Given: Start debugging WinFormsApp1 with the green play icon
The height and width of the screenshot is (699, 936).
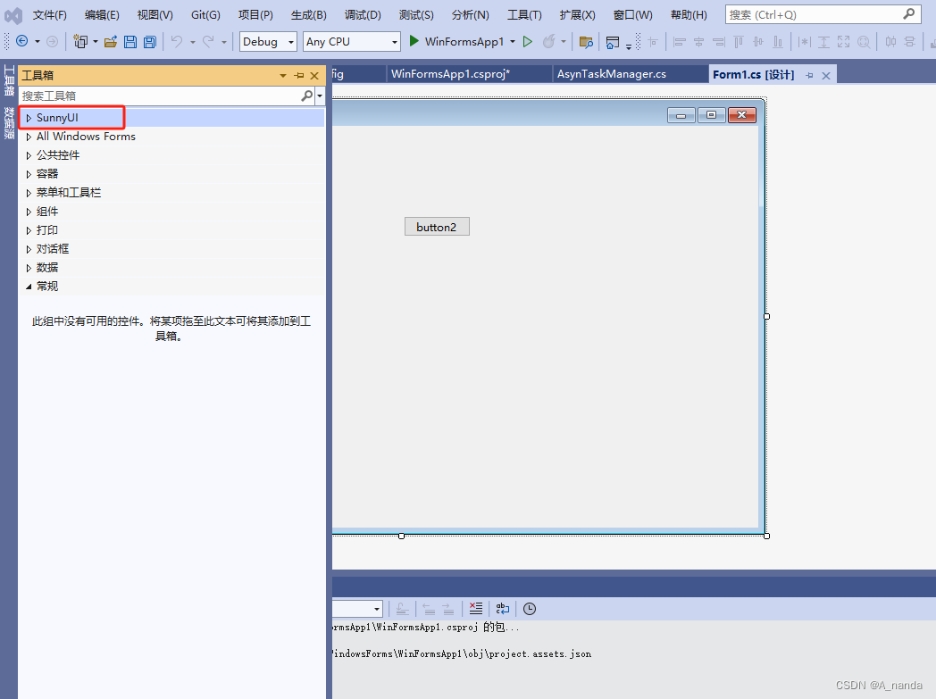Looking at the screenshot, I should 414,41.
